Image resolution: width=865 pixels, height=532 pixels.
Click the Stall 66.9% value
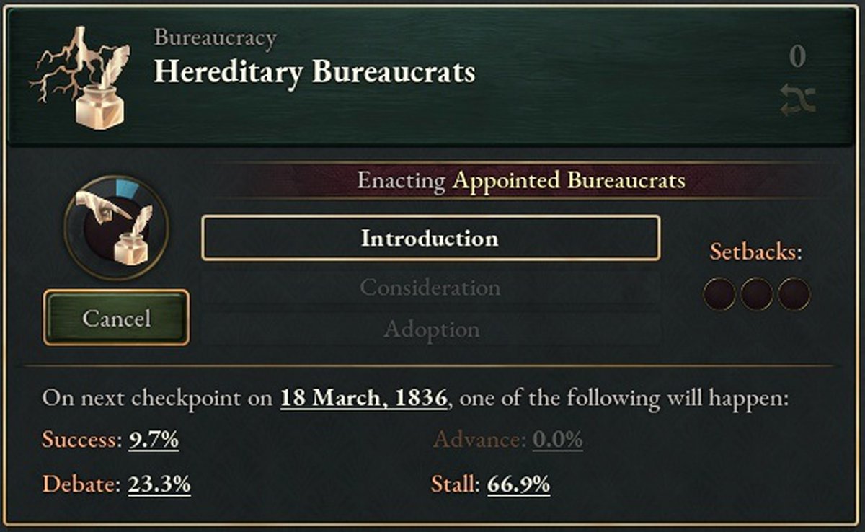point(518,484)
